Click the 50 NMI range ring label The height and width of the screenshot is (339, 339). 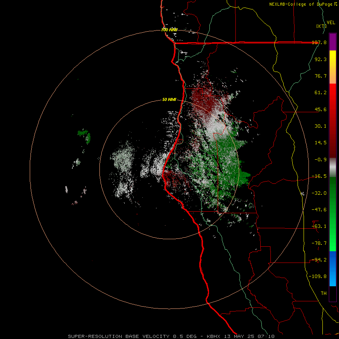coord(169,100)
